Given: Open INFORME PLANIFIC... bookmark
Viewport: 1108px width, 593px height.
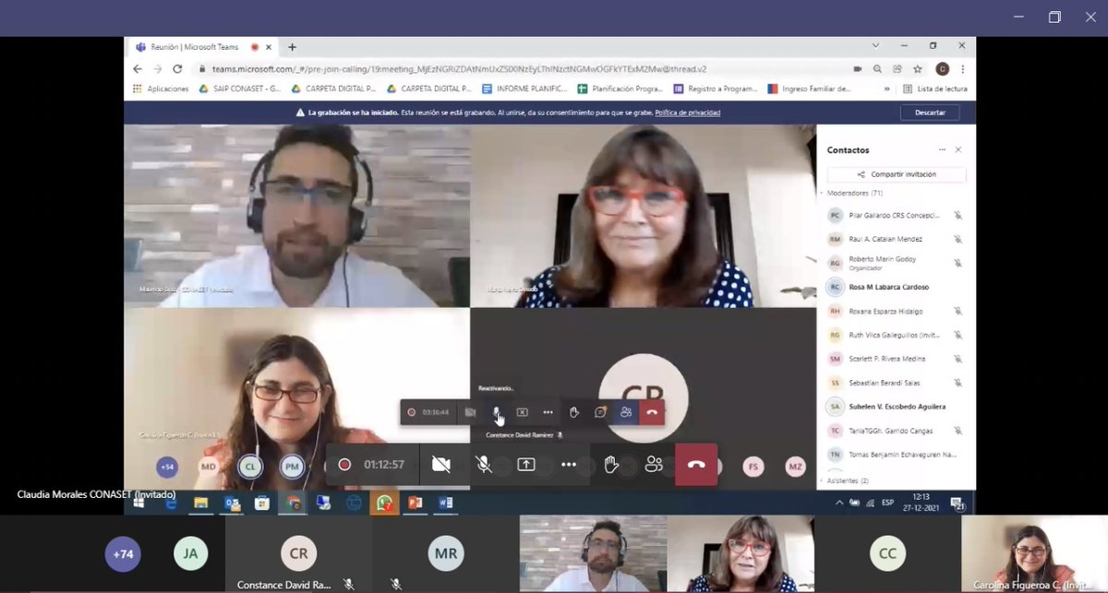Looking at the screenshot, I should [524, 89].
